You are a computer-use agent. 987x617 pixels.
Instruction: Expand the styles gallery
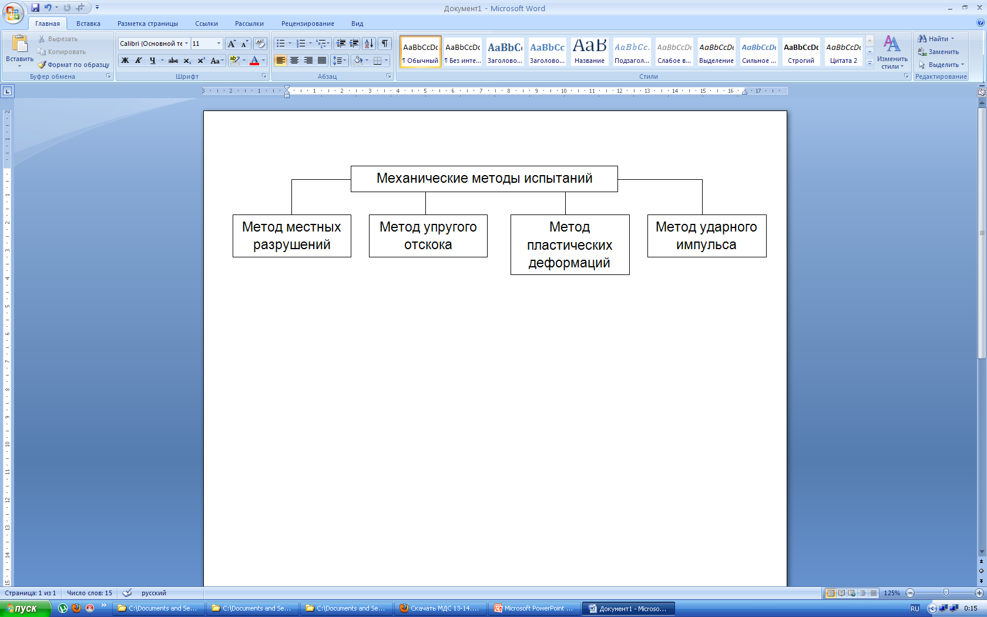(869, 63)
